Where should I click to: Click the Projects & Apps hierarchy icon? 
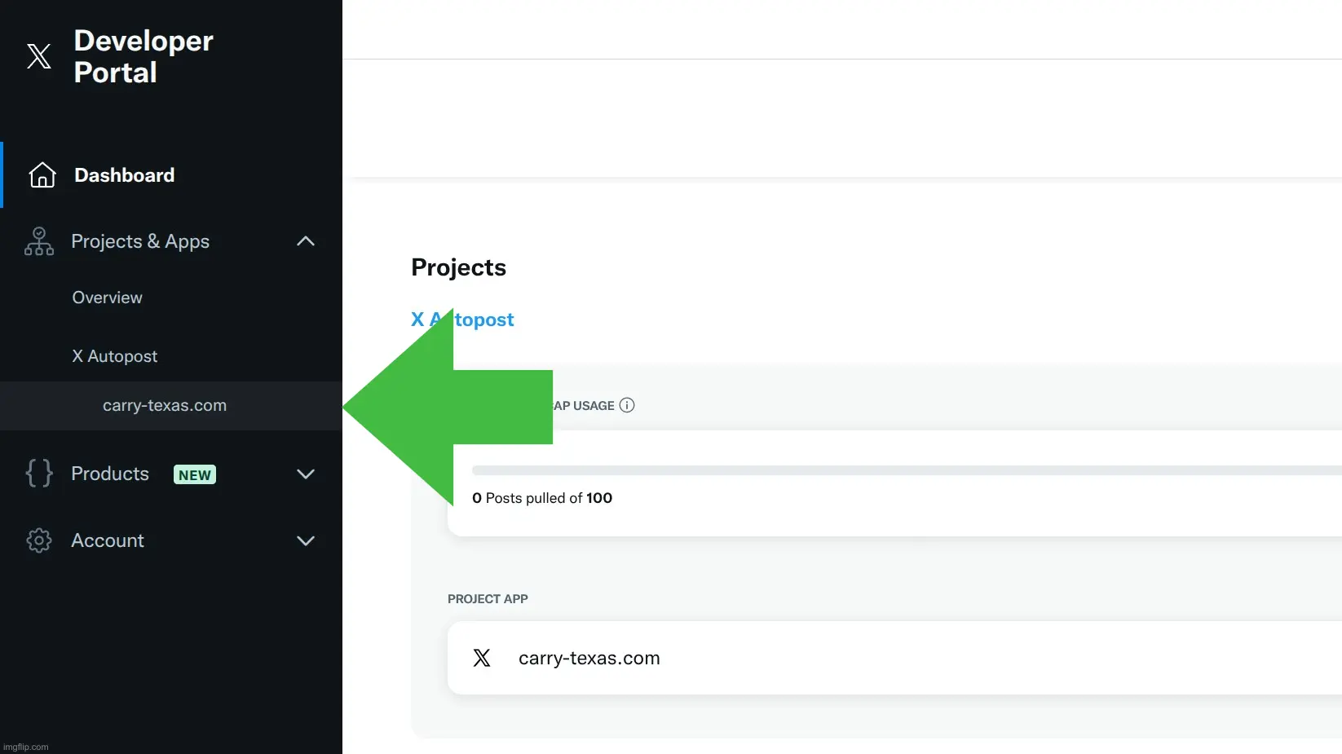[39, 241]
